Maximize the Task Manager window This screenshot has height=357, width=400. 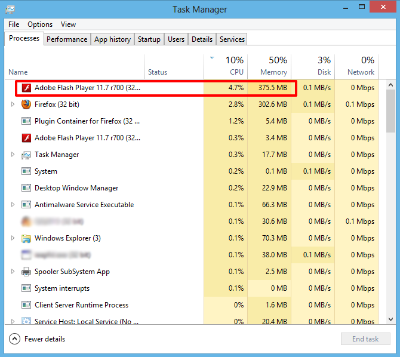pos(362,7)
